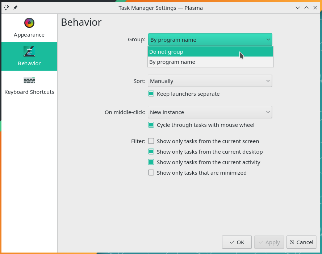Click the Behavior page heading
Image resolution: width=322 pixels, height=254 pixels.
point(81,22)
